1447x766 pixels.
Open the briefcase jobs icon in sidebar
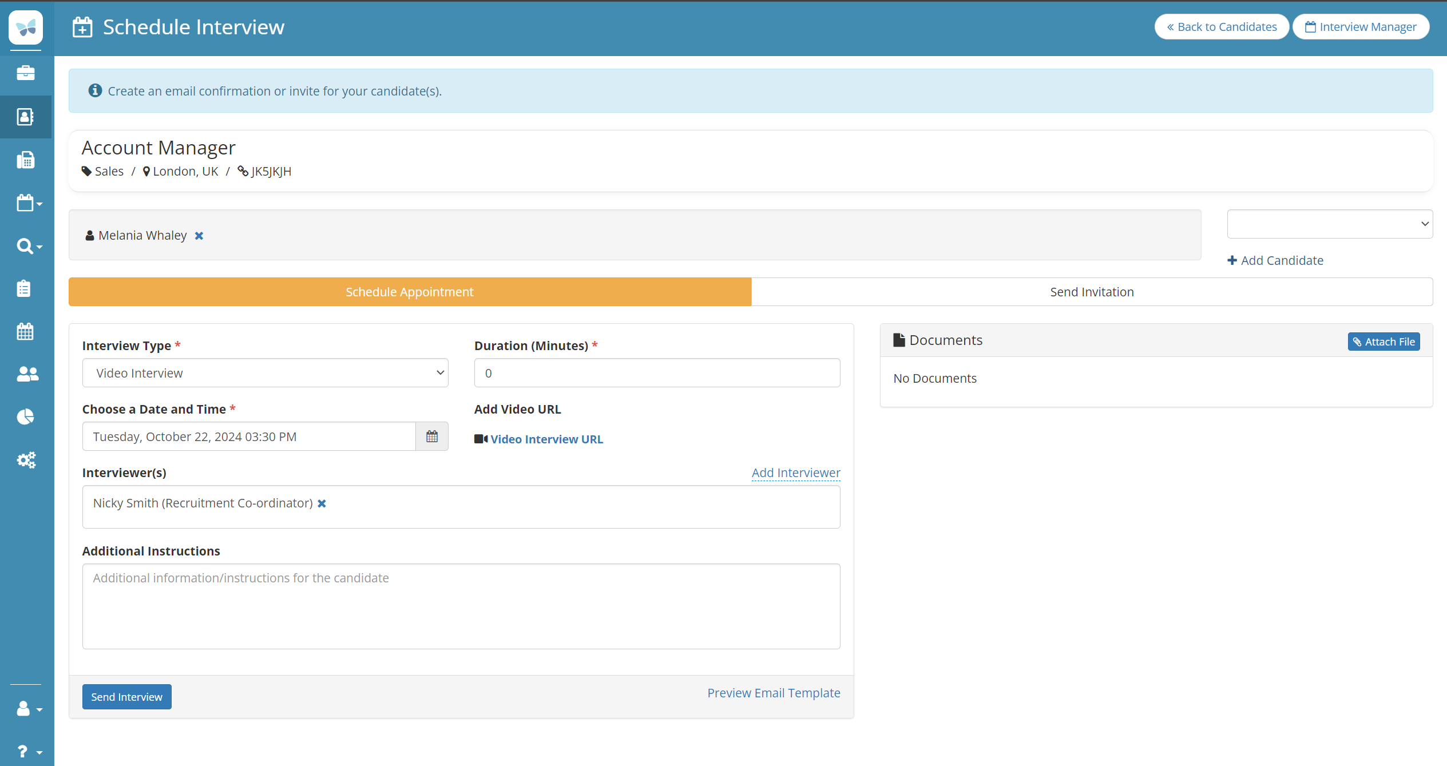tap(26, 73)
